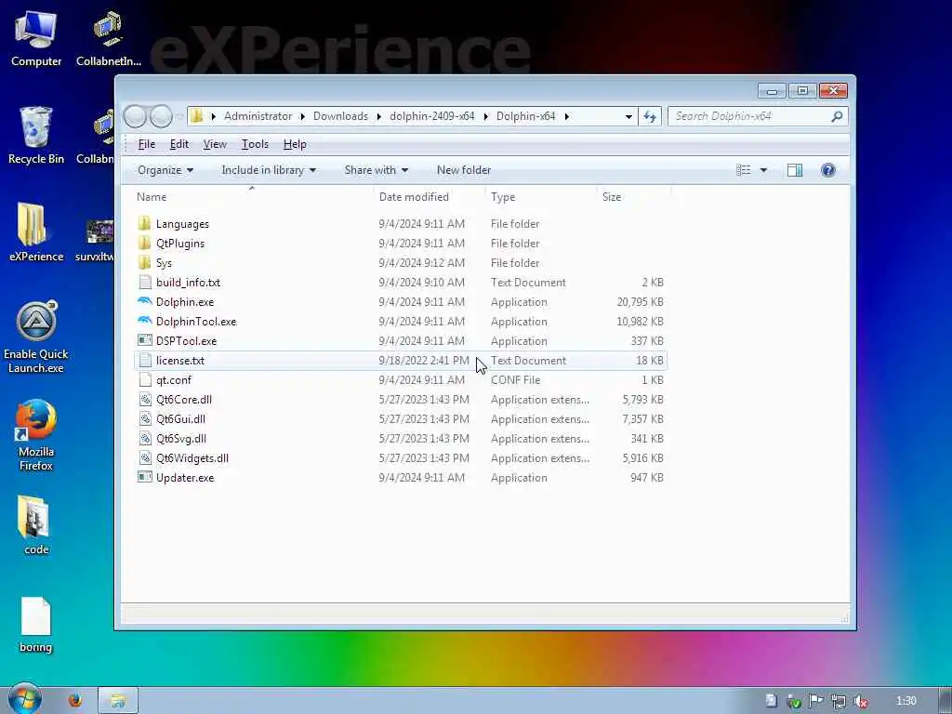This screenshot has height=714, width=952.
Task: Select the Mozilla Firefox desktop shortcut
Action: tap(36, 435)
